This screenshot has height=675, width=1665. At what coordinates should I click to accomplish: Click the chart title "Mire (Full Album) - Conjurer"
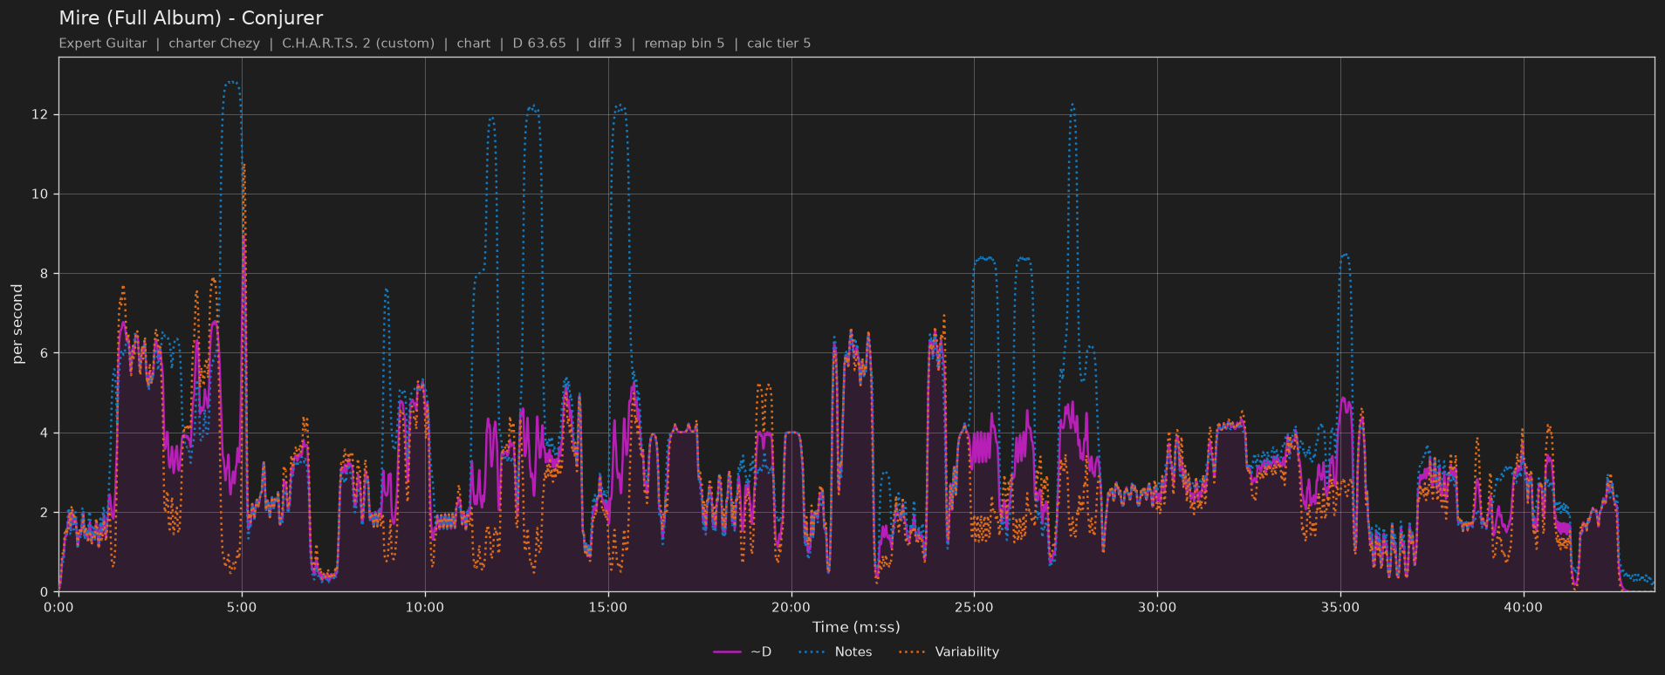point(191,18)
